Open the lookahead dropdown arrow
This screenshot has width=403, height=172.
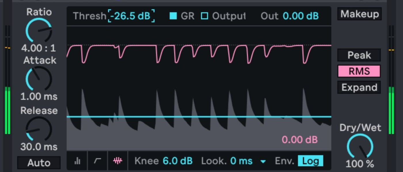pos(263,162)
